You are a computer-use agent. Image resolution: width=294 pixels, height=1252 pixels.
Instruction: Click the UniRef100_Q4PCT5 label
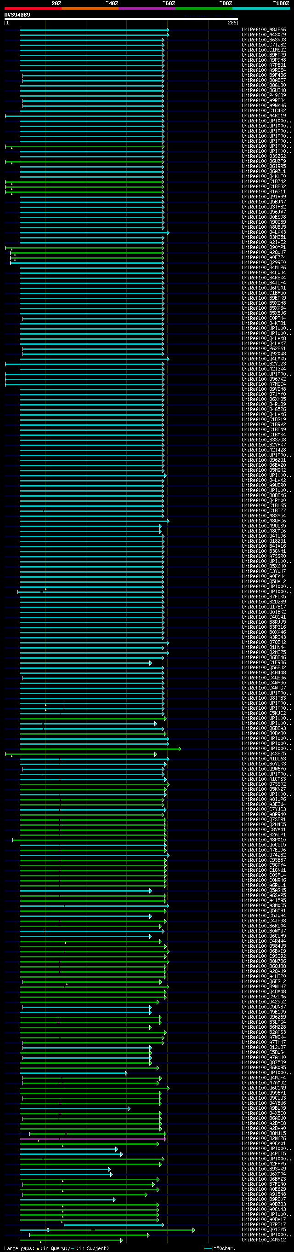tap(264, 1154)
